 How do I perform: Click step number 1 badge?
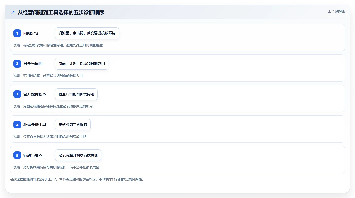[17, 33]
